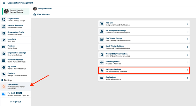Open Organizations in the sidebar menu
The width and height of the screenshot is (196, 106).
(x=16, y=20)
